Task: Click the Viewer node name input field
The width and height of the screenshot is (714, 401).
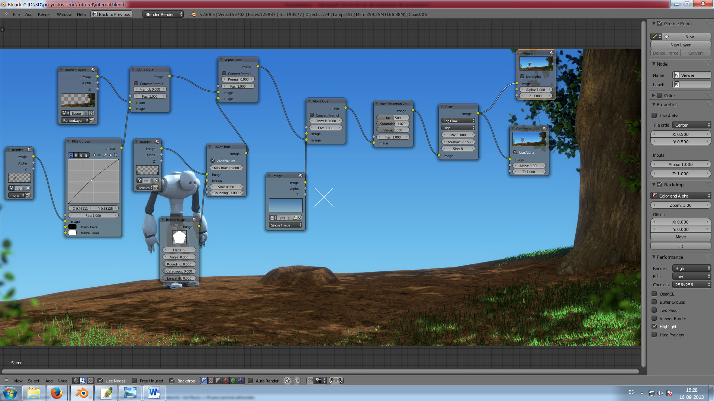Action: click(x=692, y=75)
